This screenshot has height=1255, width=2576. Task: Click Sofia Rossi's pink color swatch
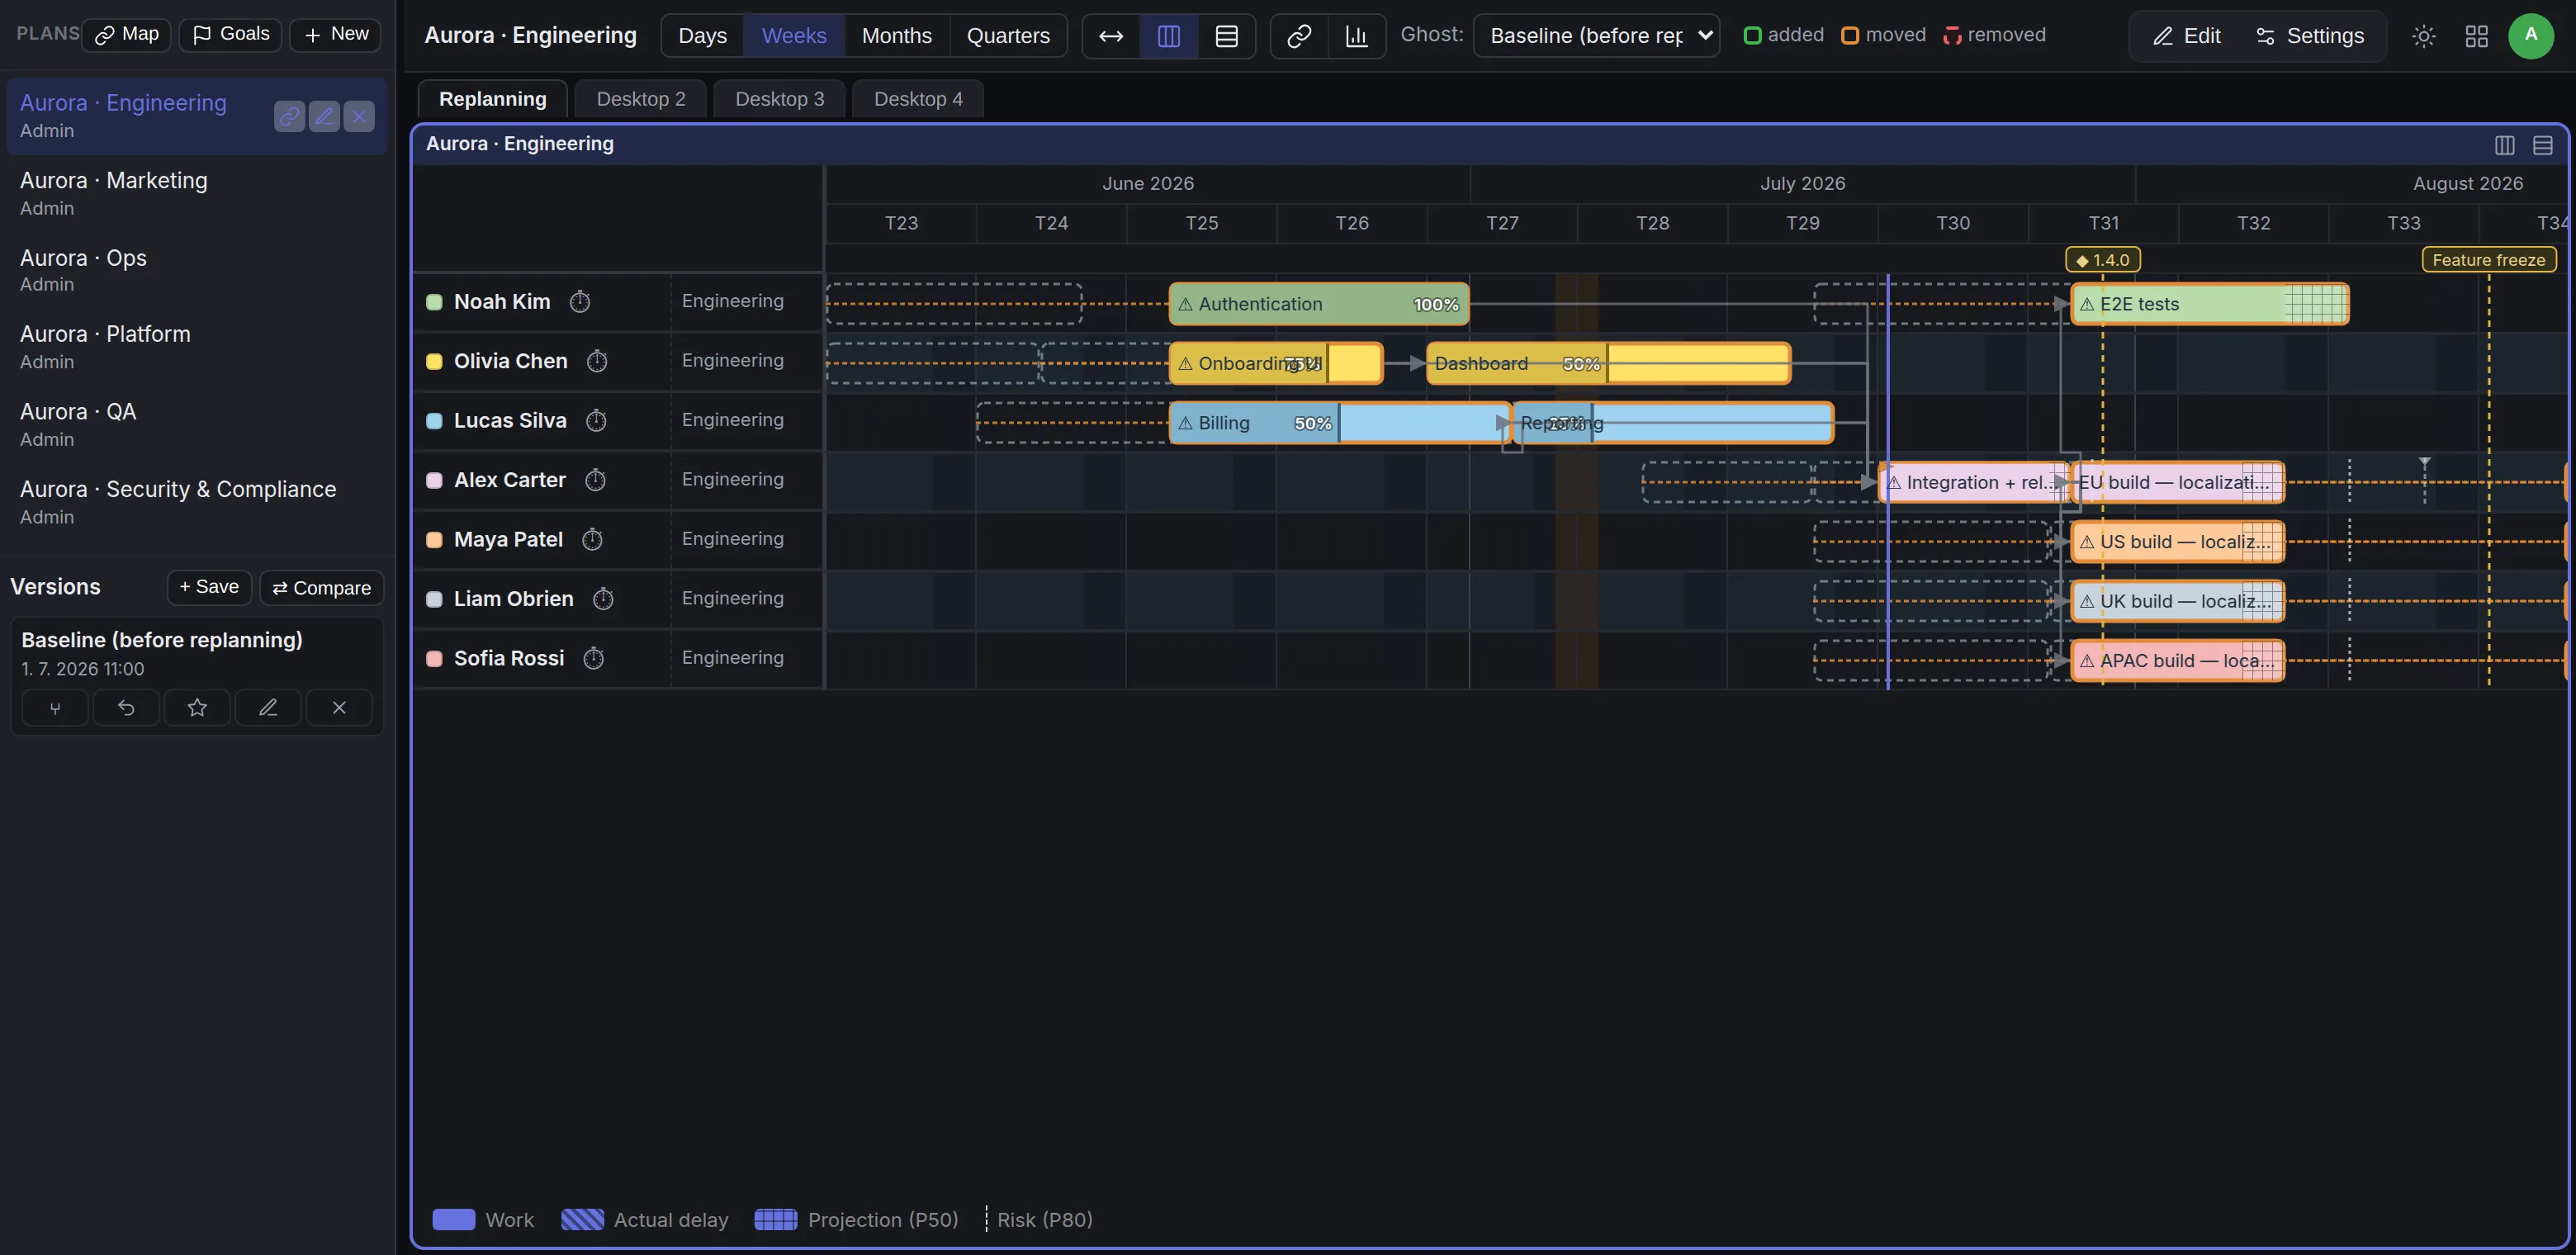click(x=434, y=658)
